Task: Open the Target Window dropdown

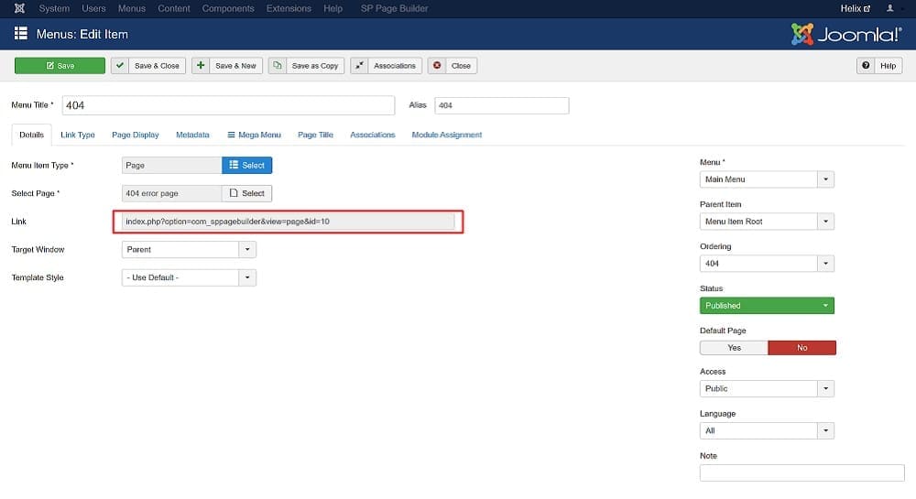Action: coord(189,250)
